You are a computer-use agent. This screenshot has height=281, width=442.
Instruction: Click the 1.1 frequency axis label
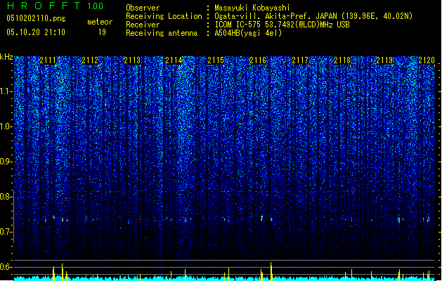point(6,91)
